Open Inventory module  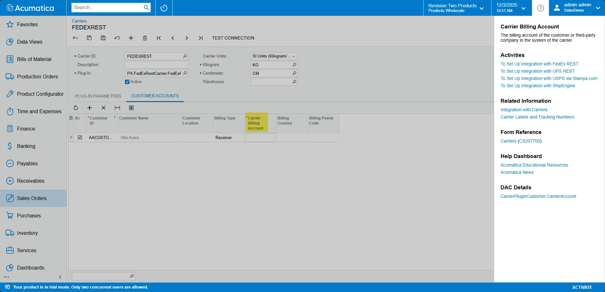(x=33, y=233)
